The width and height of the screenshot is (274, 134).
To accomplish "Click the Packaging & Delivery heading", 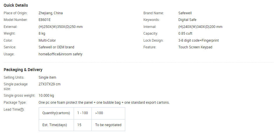I will [x=23, y=70].
